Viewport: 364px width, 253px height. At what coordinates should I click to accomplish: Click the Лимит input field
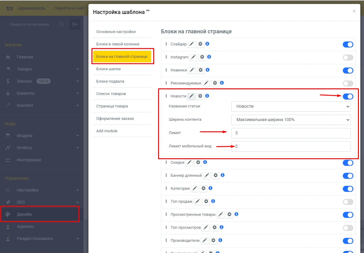[x=291, y=133]
